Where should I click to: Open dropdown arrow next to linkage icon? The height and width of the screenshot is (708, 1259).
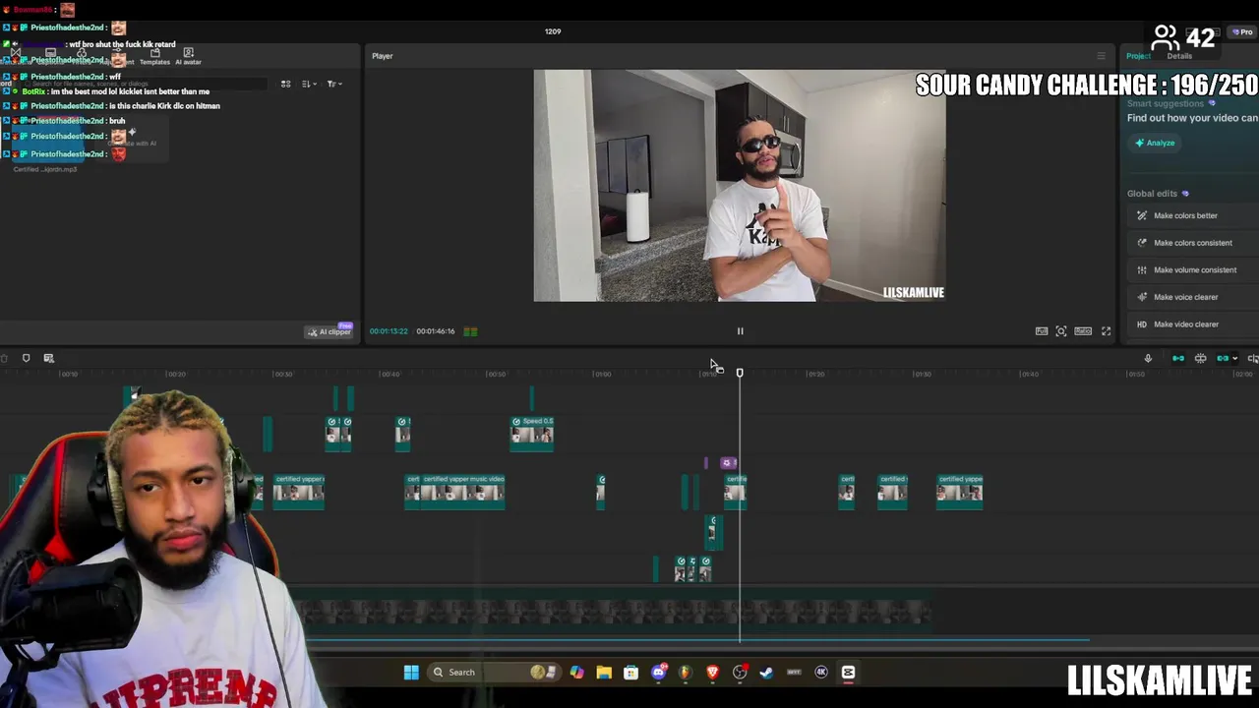1234,359
